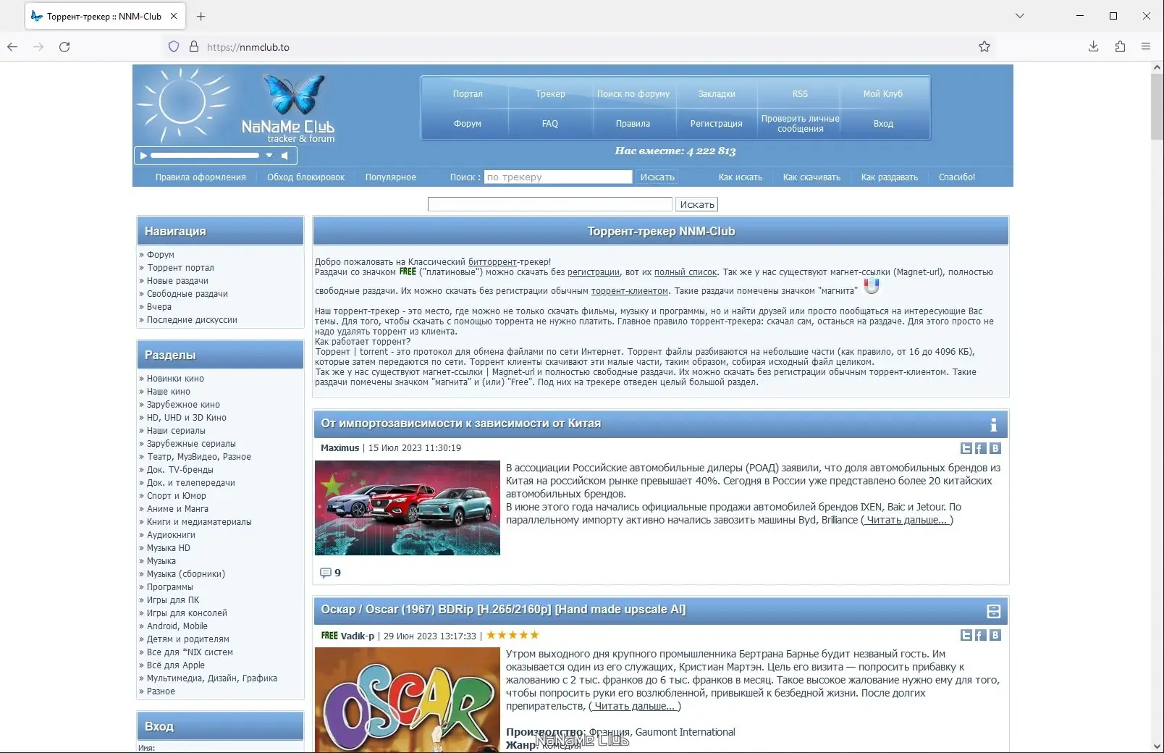The width and height of the screenshot is (1164, 753).
Task: Share the China article on Twitter
Action: [966, 448]
